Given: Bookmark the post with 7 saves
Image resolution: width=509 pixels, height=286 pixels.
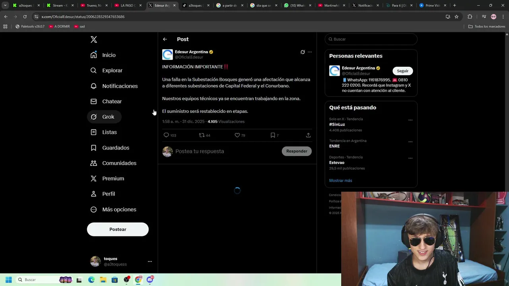Looking at the screenshot, I should pyautogui.click(x=274, y=135).
